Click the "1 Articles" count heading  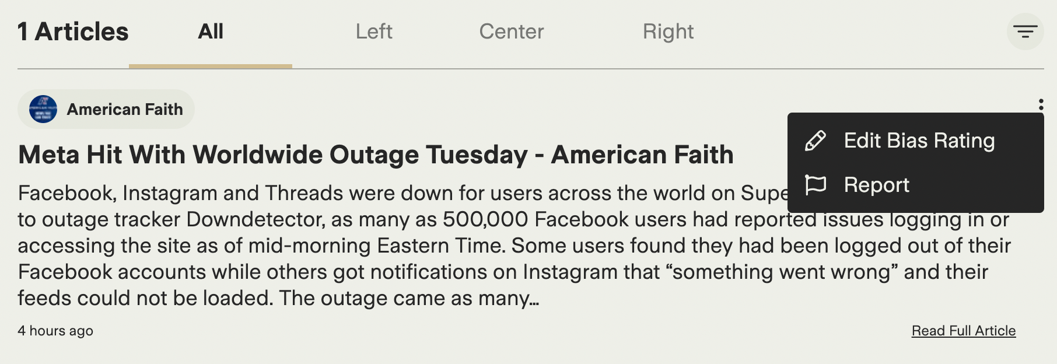pos(73,32)
